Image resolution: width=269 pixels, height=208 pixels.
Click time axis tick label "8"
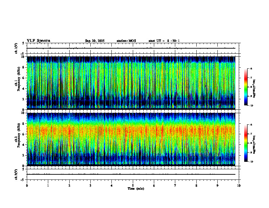pos(196,186)
